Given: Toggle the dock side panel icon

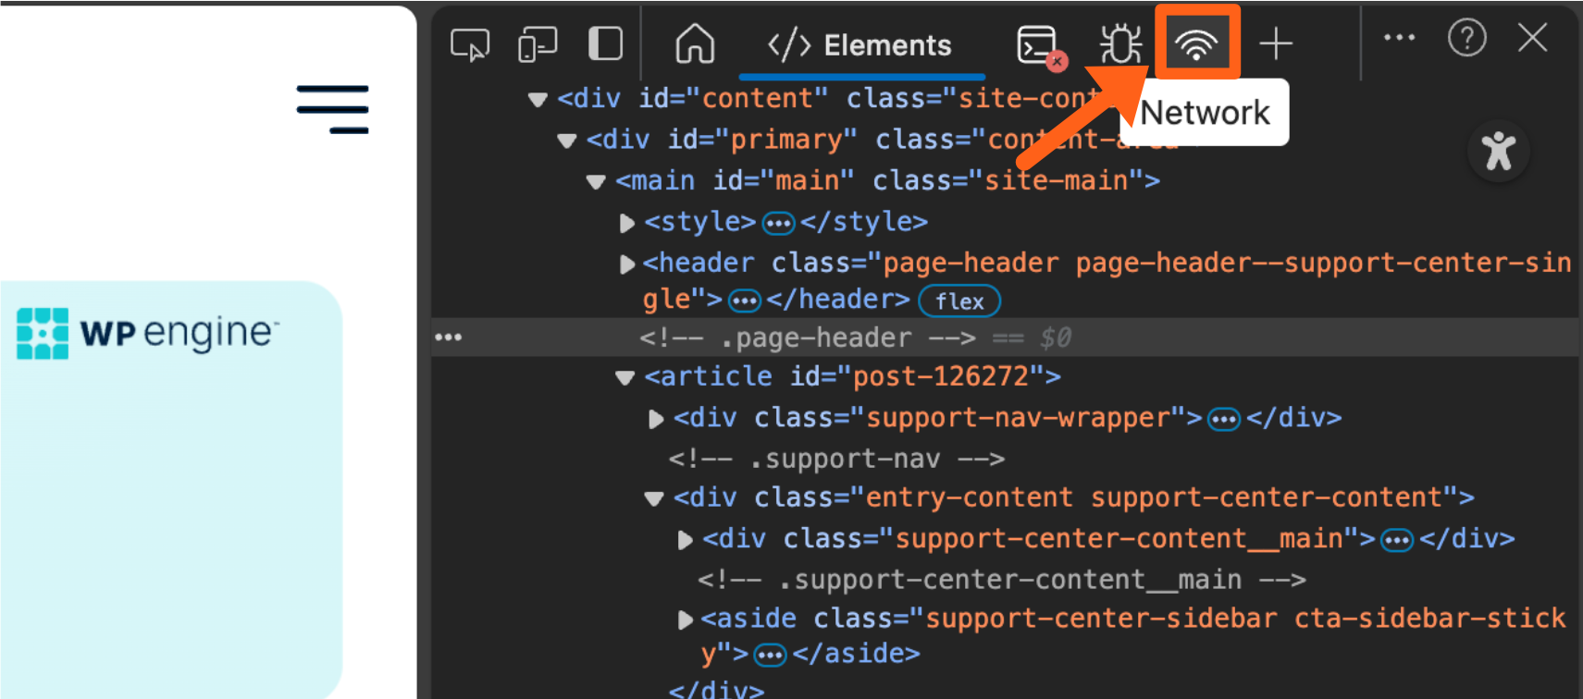Looking at the screenshot, I should [605, 43].
